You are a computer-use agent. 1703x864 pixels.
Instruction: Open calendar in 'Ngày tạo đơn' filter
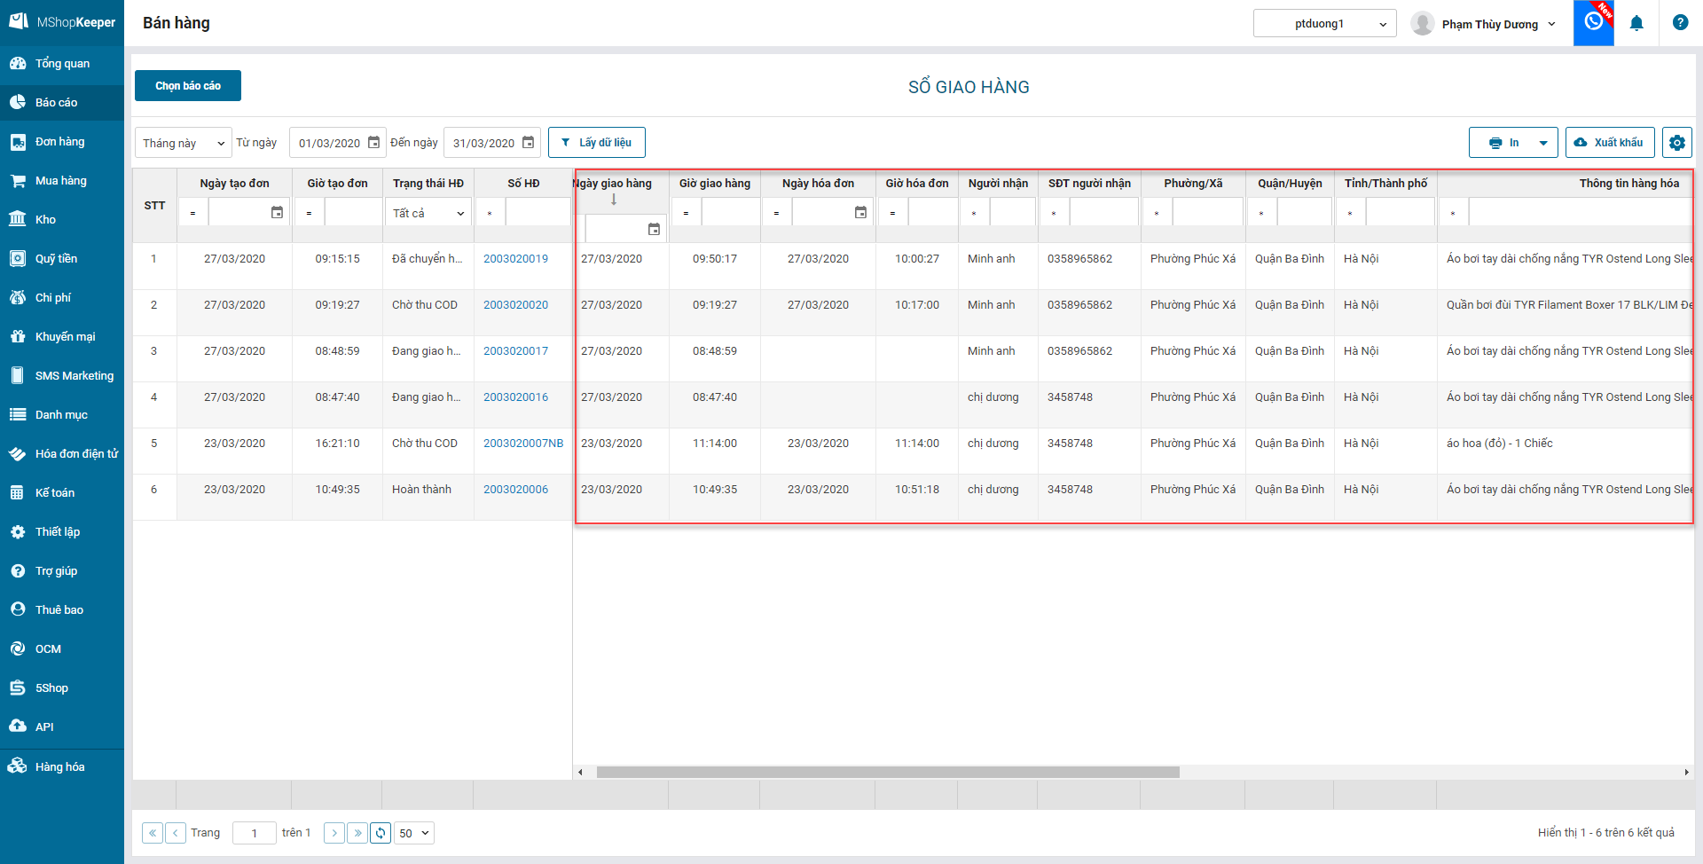click(277, 213)
